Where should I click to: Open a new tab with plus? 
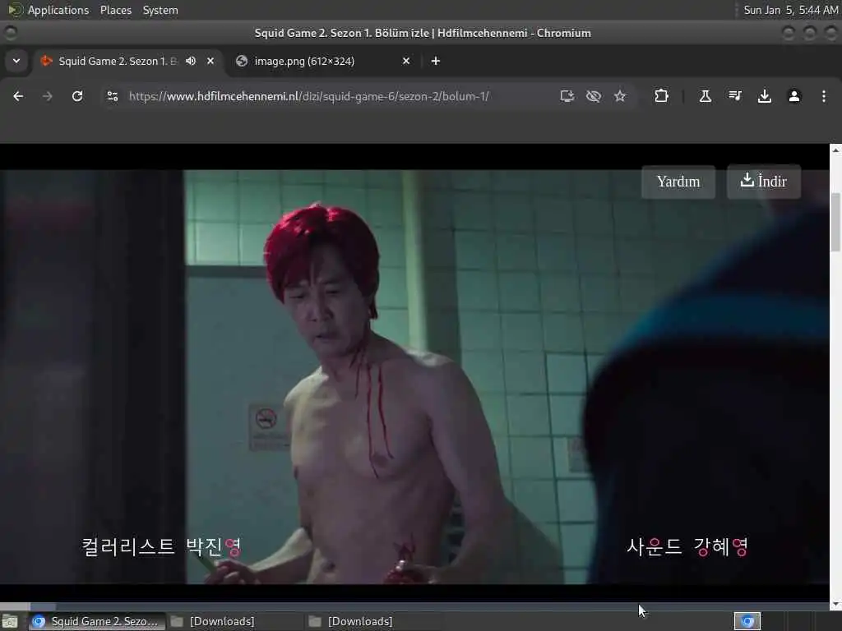[436, 61]
